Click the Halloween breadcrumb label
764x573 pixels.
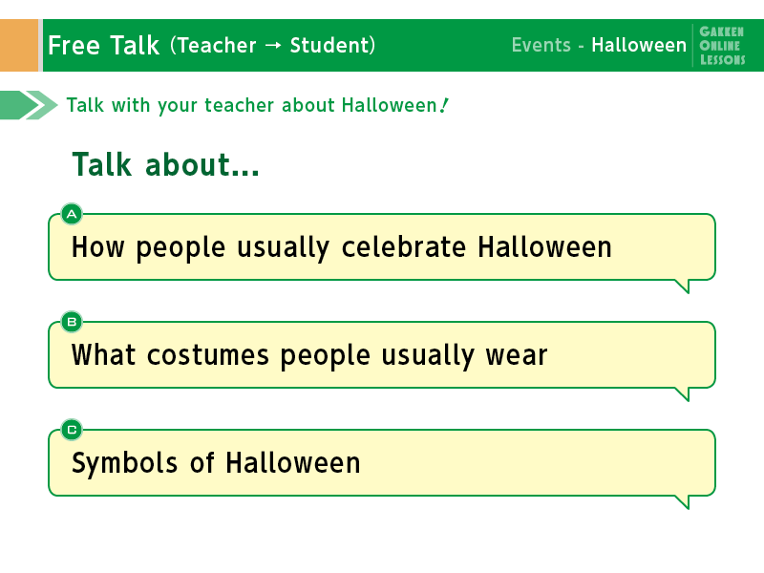[639, 45]
